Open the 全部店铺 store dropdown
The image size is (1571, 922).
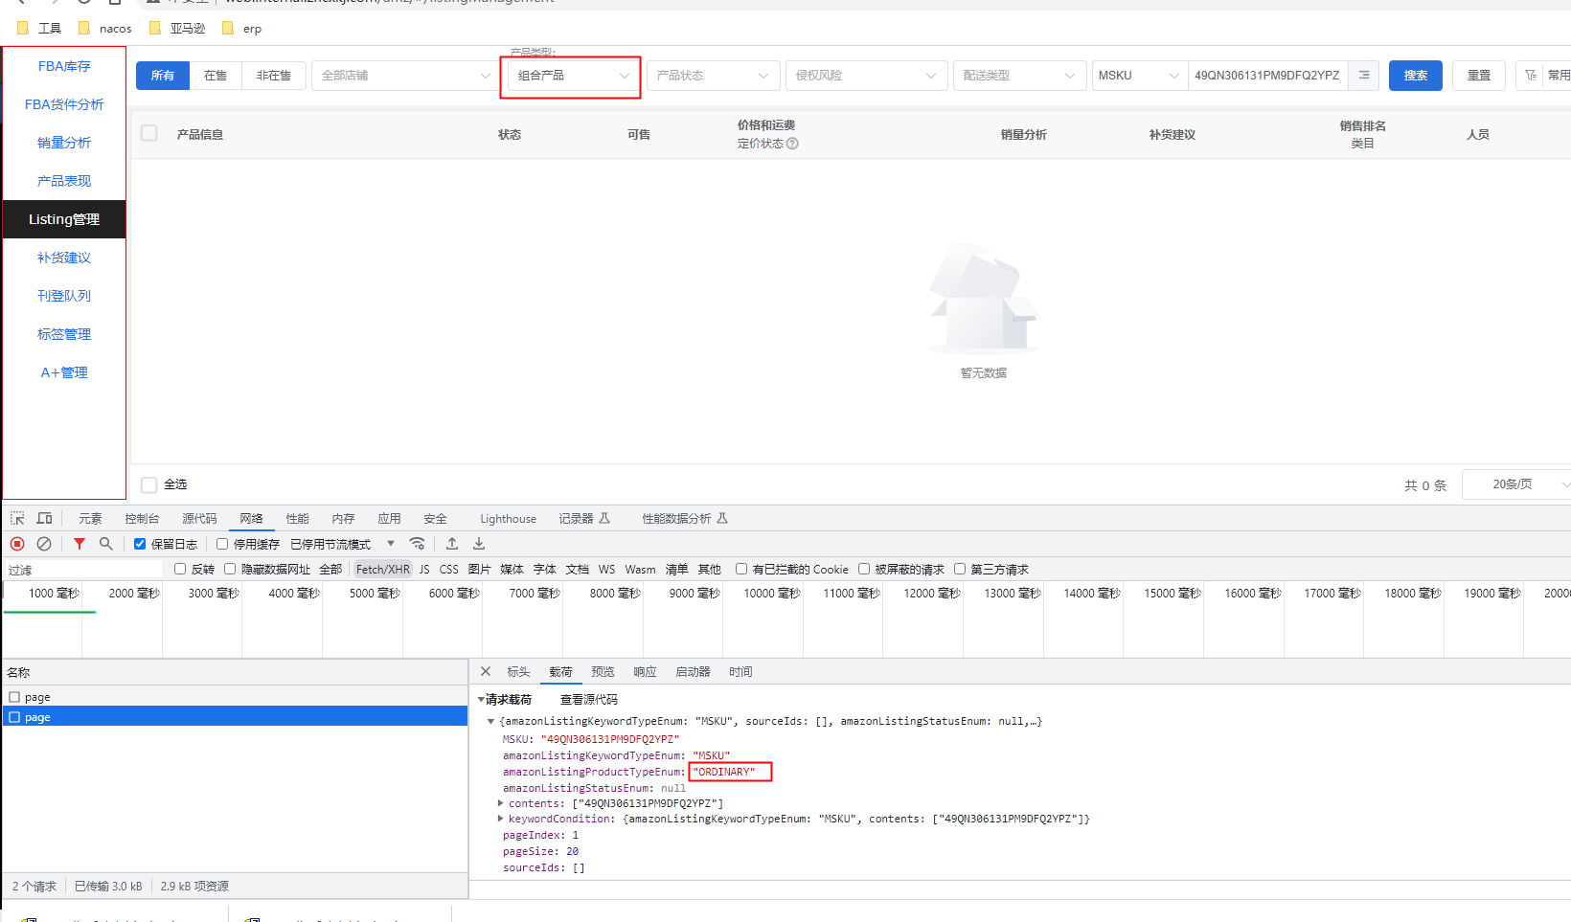tap(404, 75)
